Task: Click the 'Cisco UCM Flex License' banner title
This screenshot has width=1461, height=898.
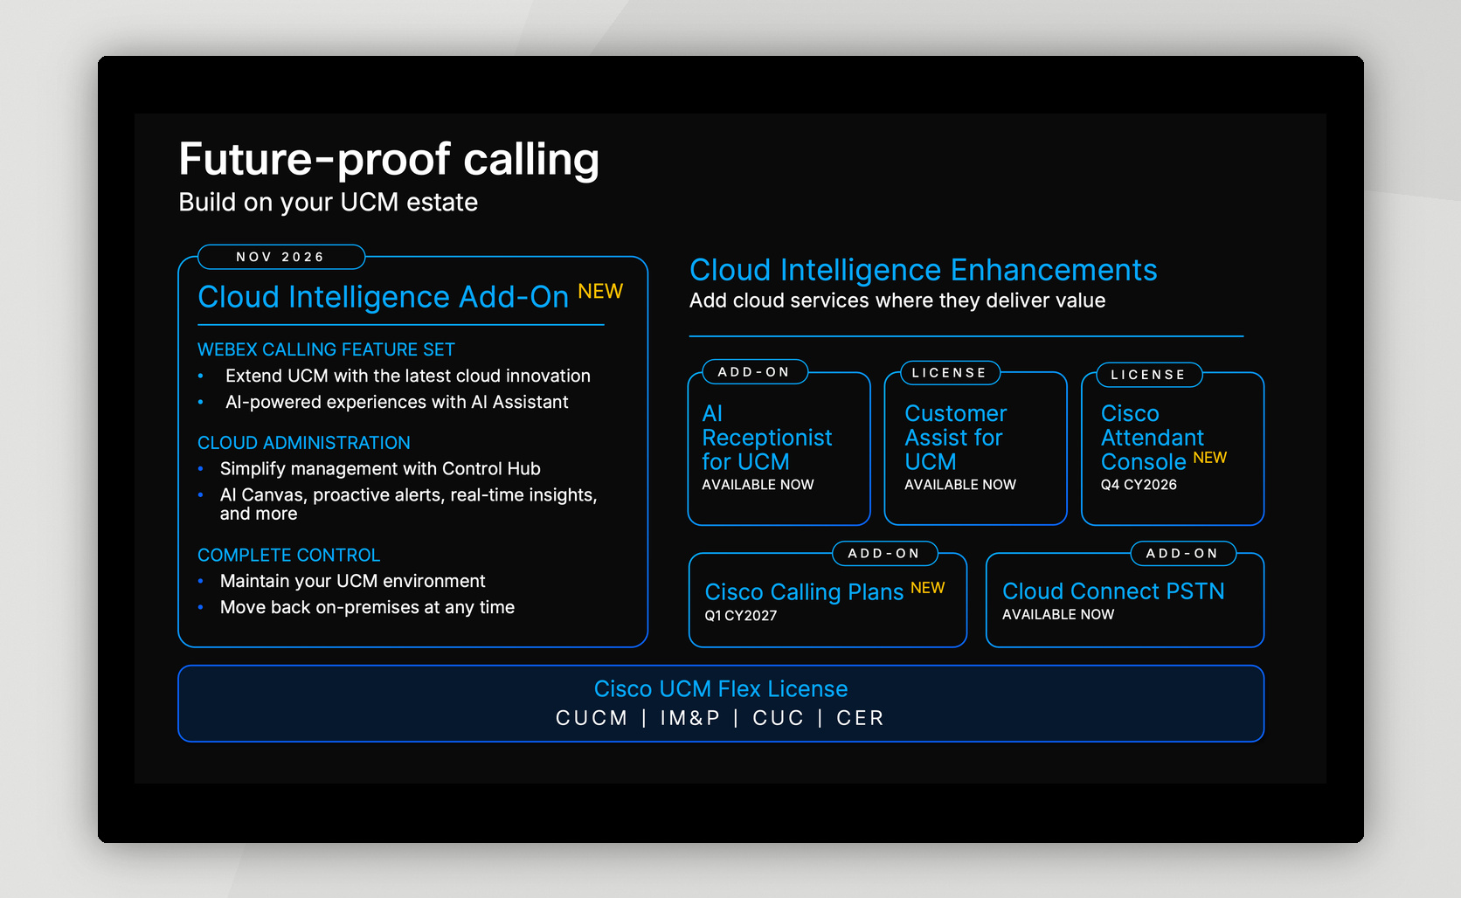Action: coord(721,689)
